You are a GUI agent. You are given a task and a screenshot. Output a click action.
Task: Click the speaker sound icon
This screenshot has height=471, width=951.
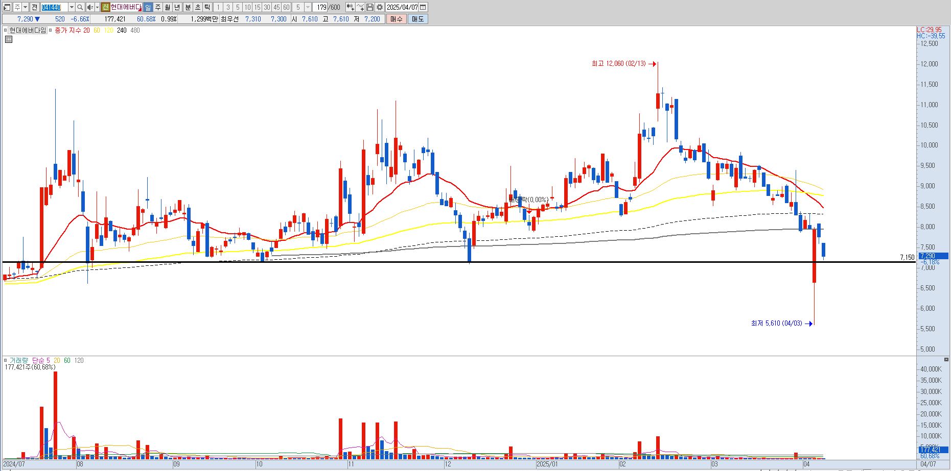tap(90, 7)
